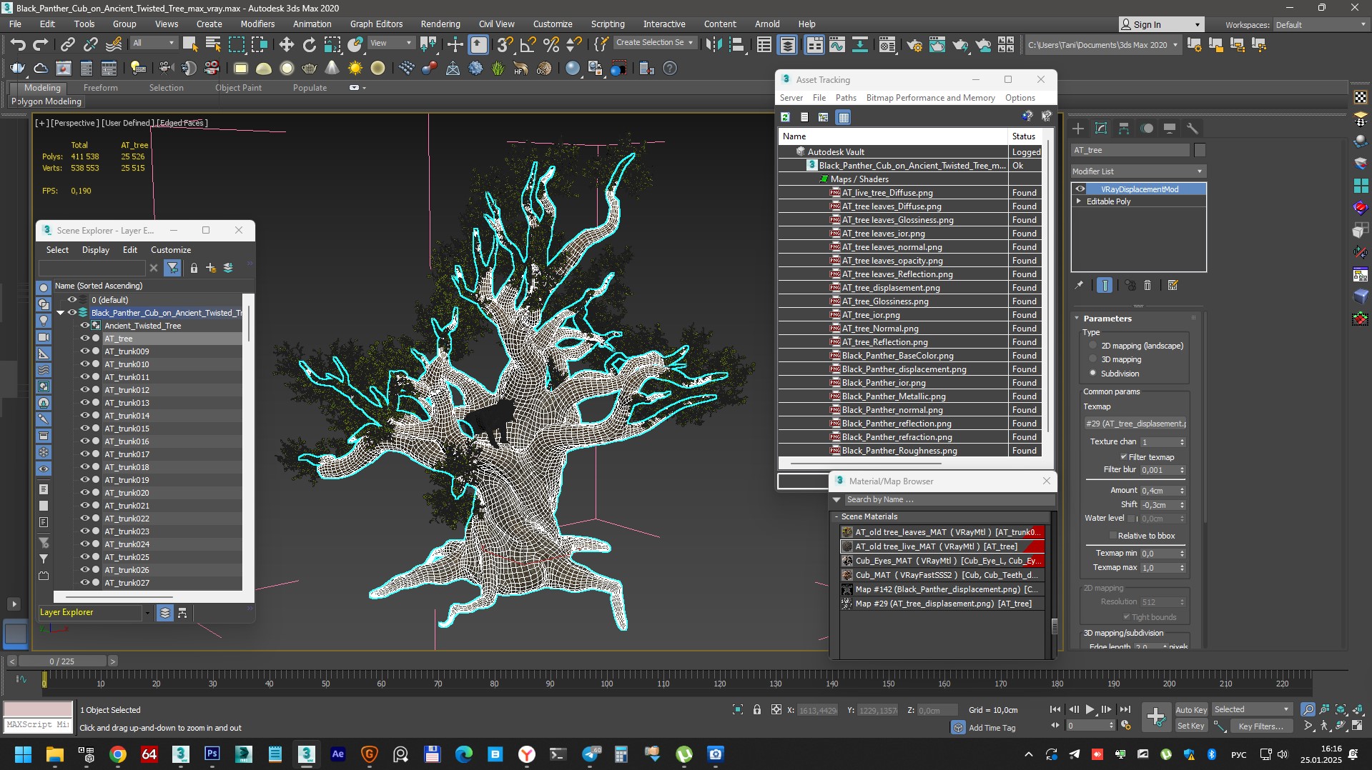Expand Editable Poly in modifier stack
This screenshot has width=1372, height=770.
click(x=1079, y=201)
